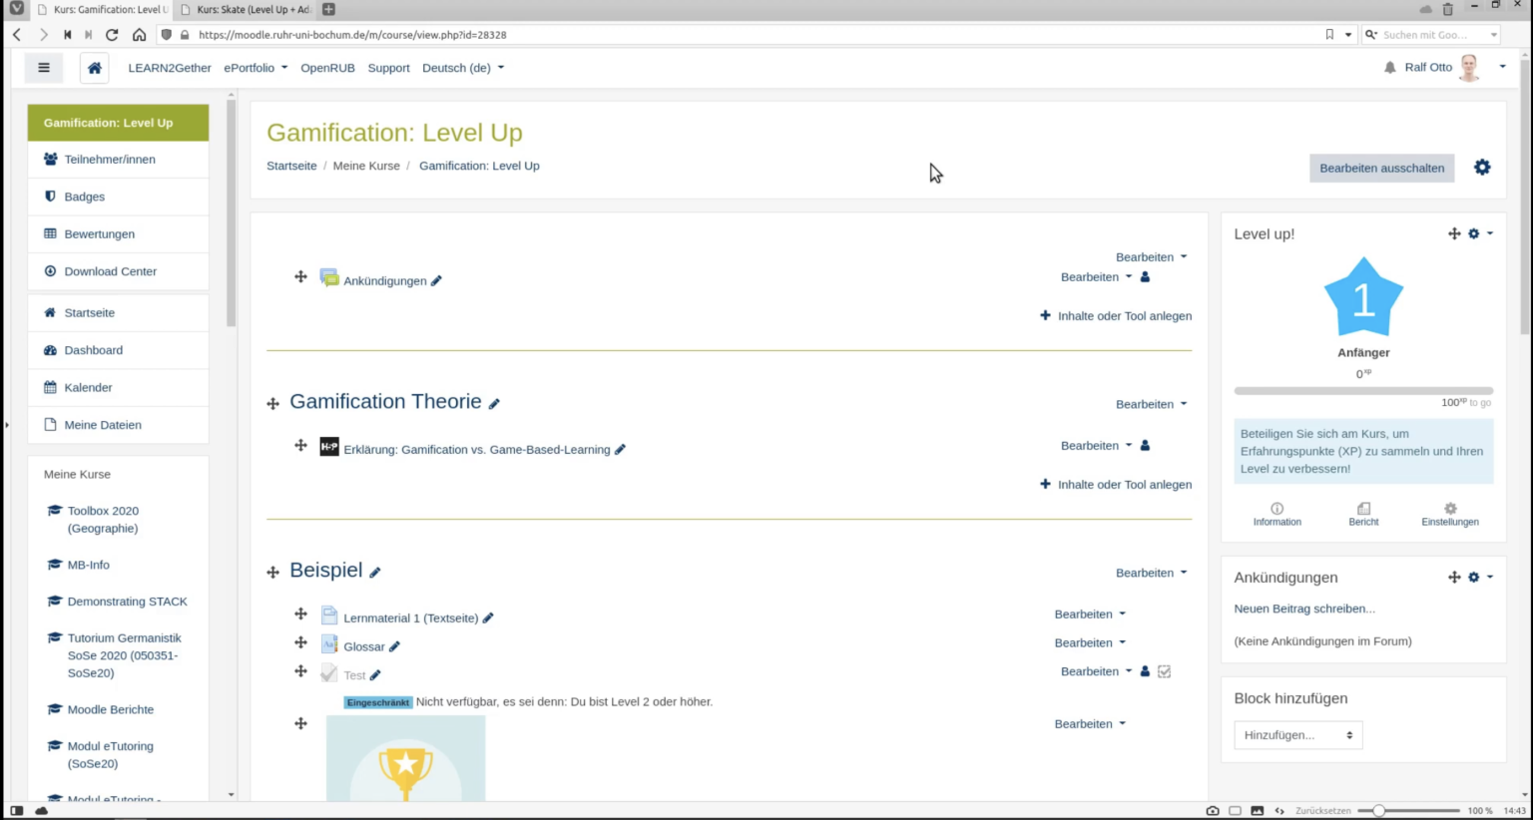Screen dimensions: 1533x820
Task: Edit the Ankündigungen title with pencil icon
Action: [x=436, y=281]
